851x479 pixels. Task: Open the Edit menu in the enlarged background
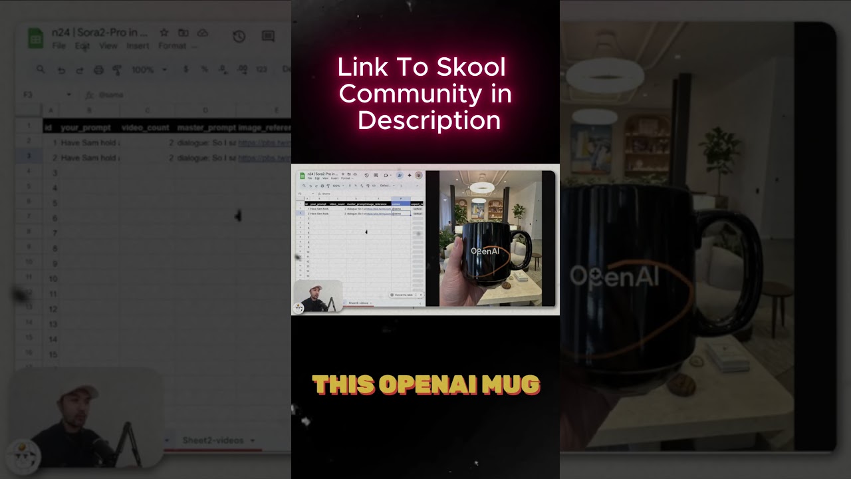click(x=82, y=46)
